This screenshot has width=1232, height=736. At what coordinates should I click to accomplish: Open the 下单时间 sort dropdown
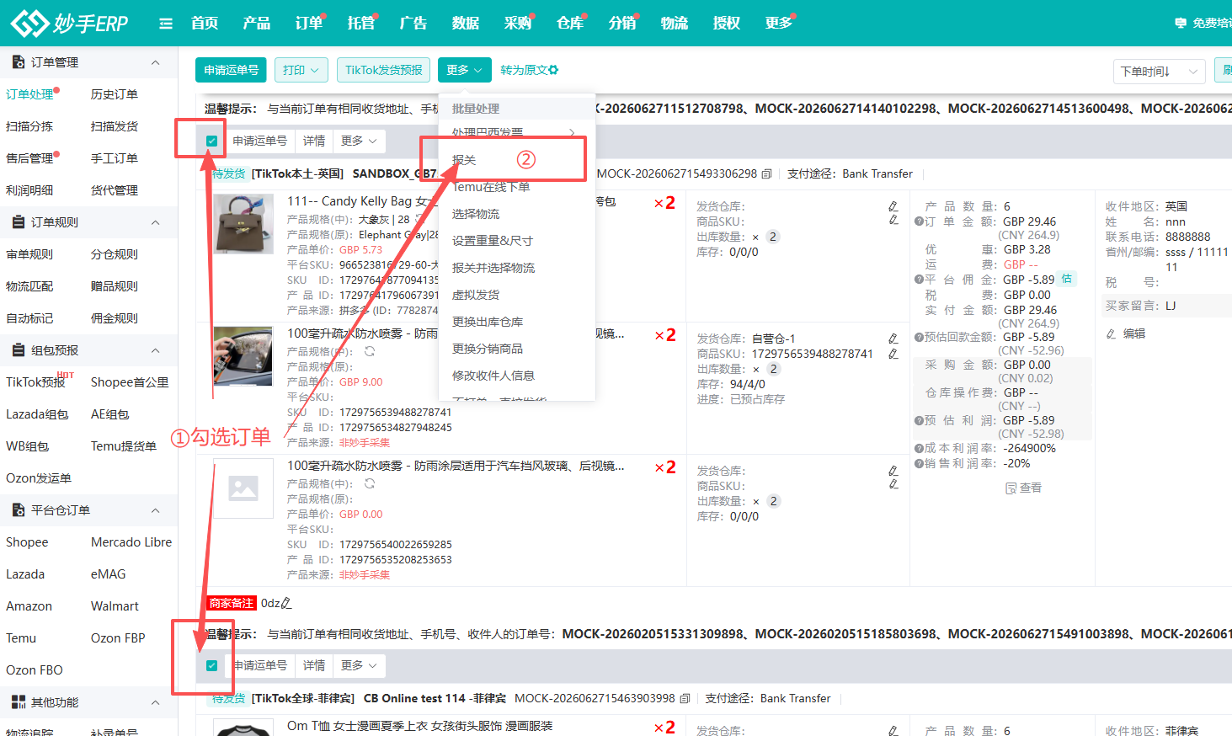pos(1159,72)
